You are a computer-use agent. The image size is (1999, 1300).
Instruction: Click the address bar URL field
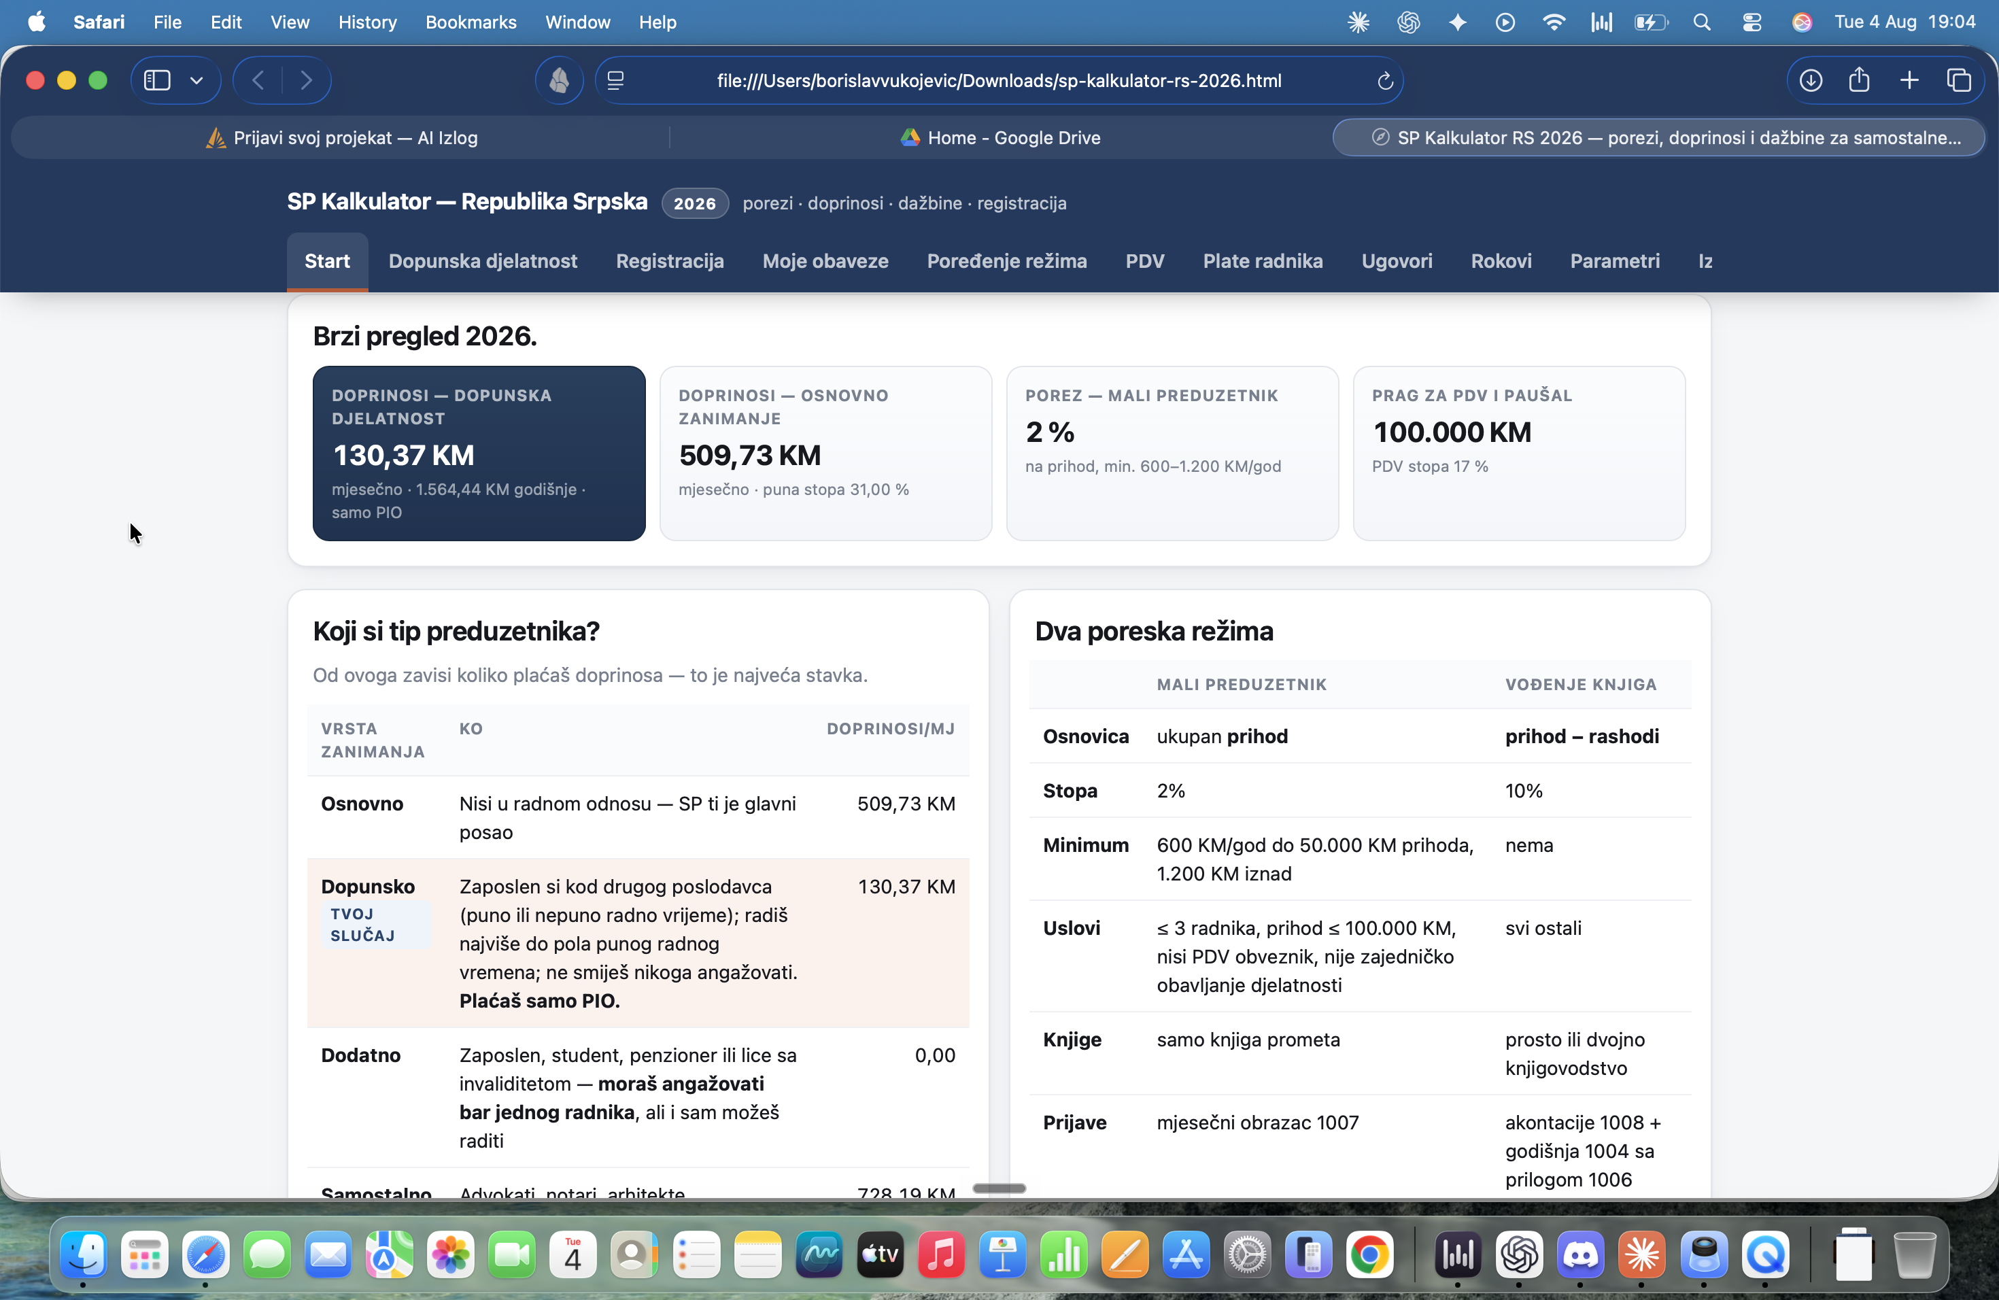point(999,81)
